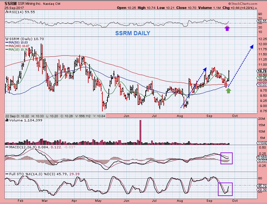Screen dimensions: 267x204
Task: Click the Oct label on bottom date axis
Action: [x=235, y=201]
